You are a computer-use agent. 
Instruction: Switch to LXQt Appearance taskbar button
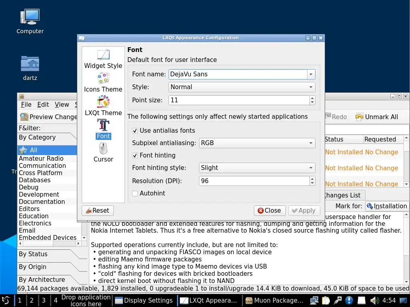(209, 301)
